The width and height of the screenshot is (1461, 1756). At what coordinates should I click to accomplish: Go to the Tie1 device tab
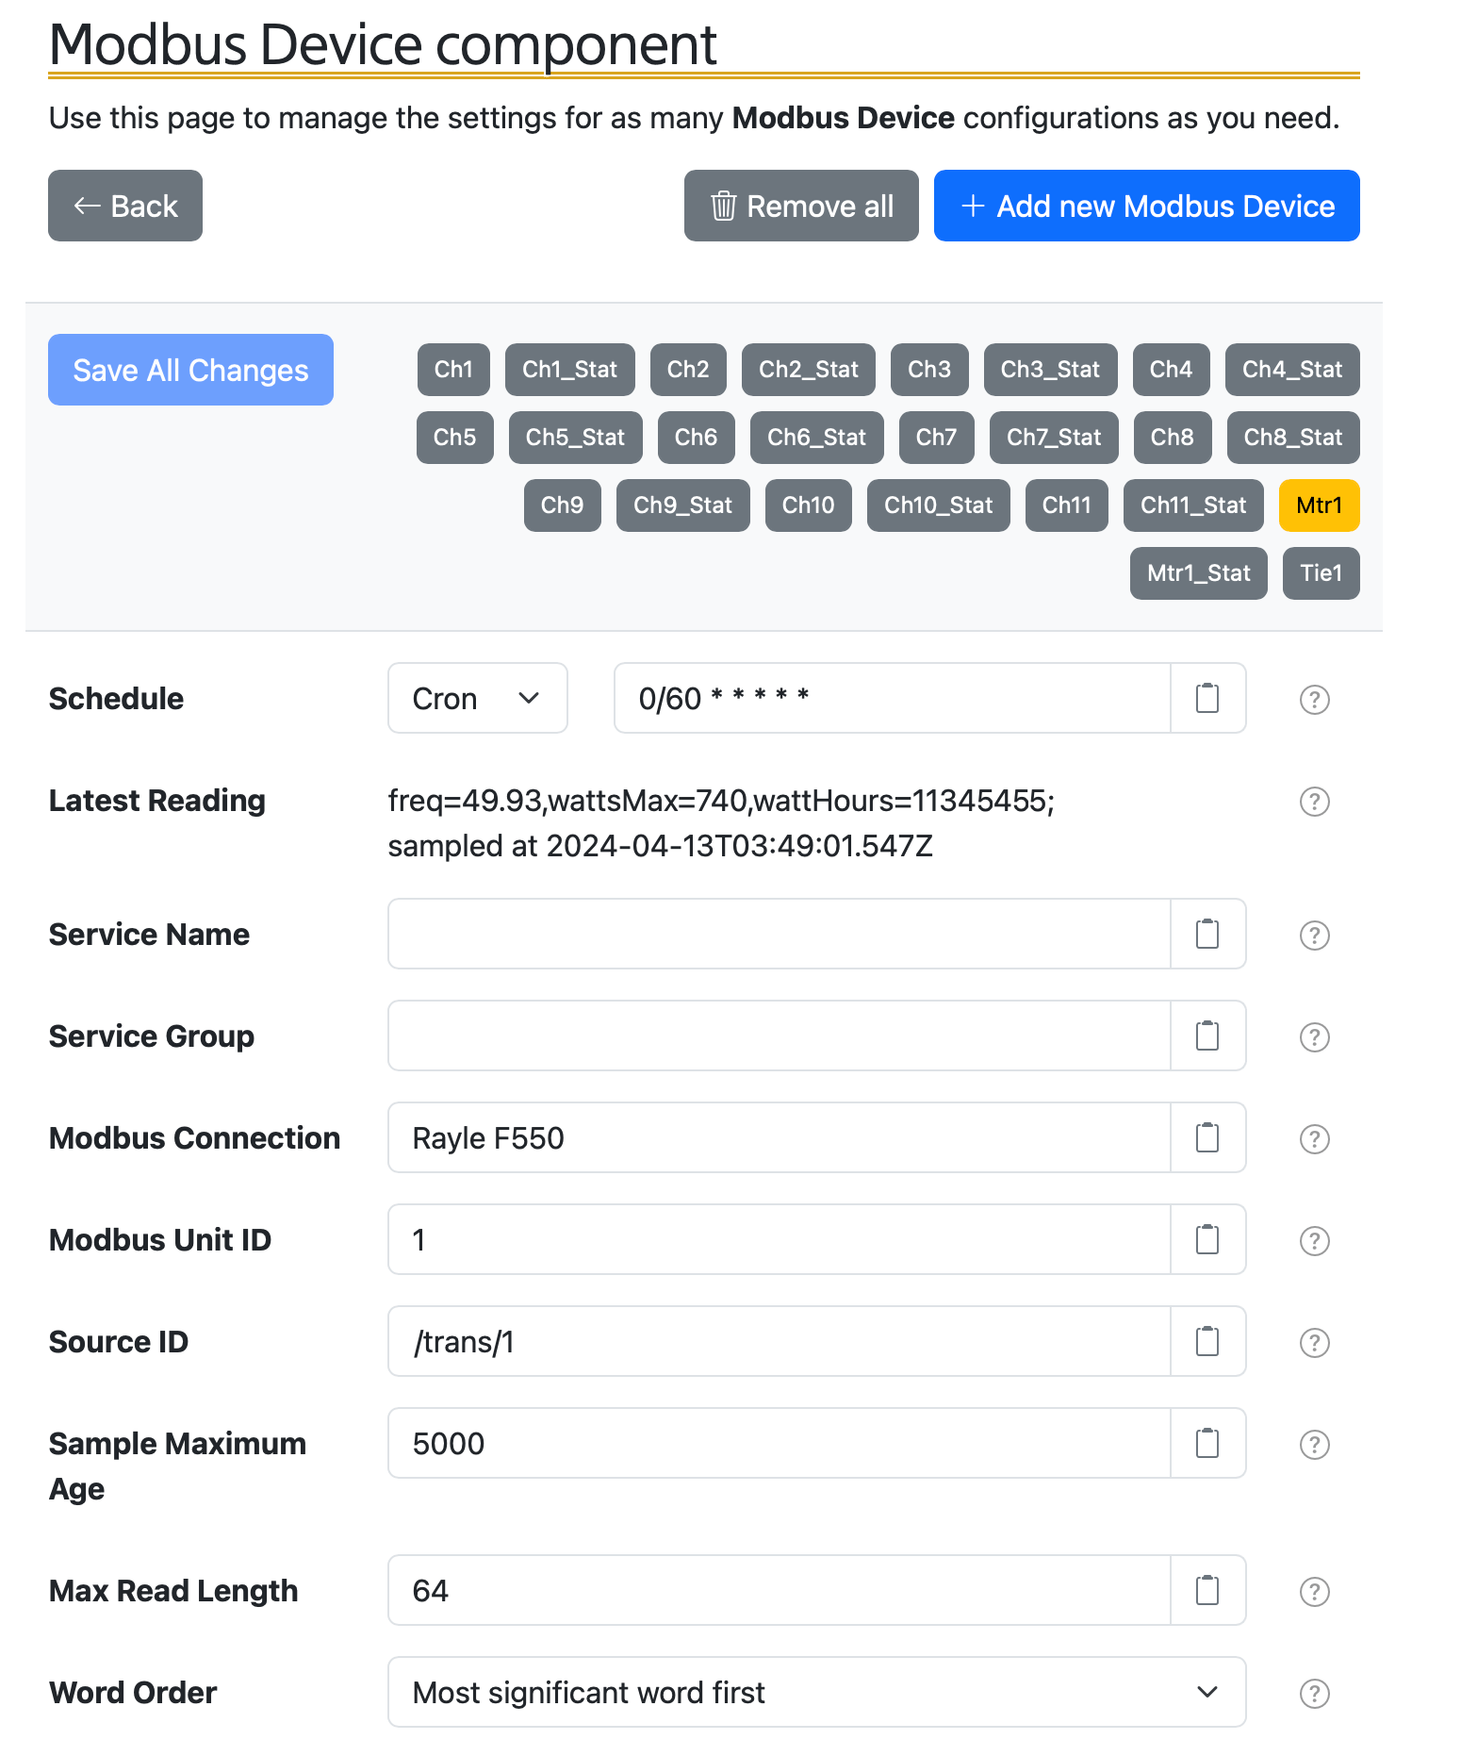click(1321, 573)
